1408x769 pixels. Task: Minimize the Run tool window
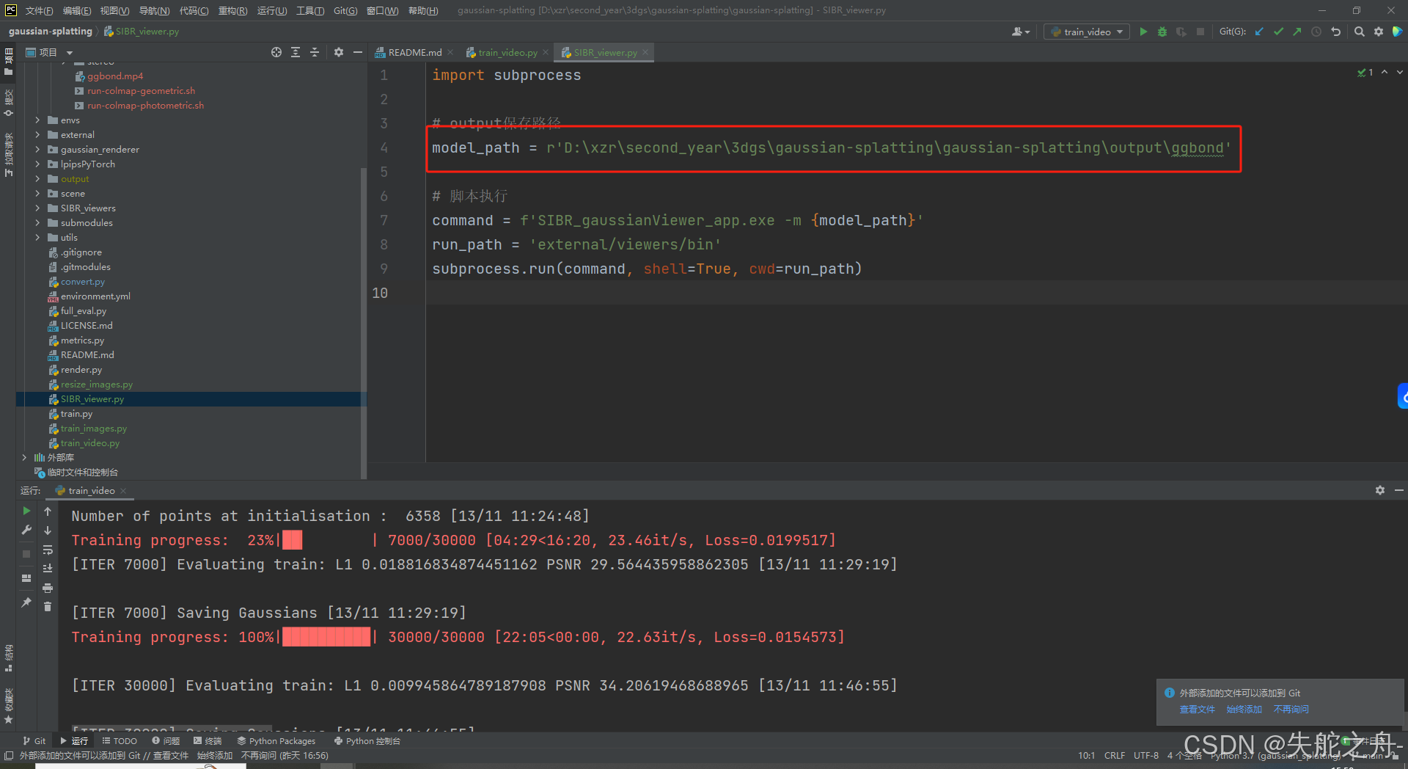1398,490
